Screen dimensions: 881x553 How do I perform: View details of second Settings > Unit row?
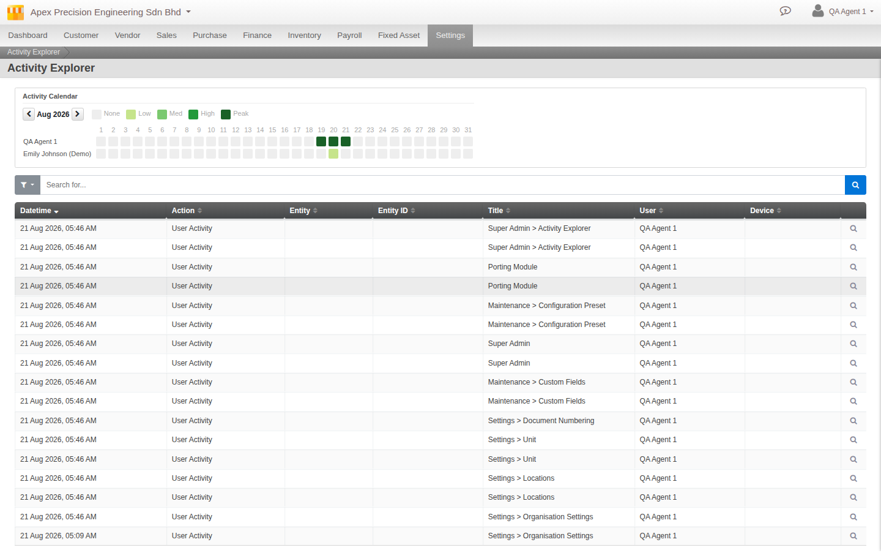click(853, 459)
